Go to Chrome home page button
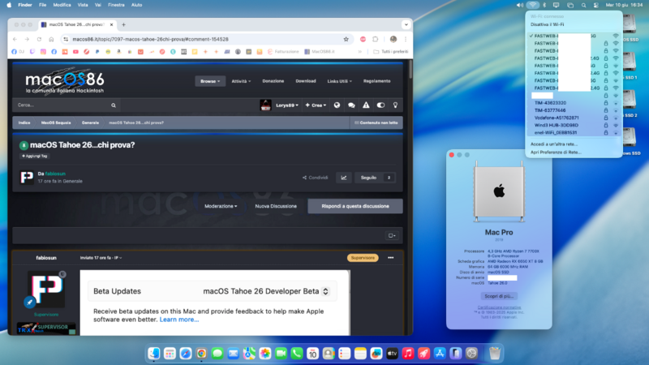649x365 pixels. 51,39
